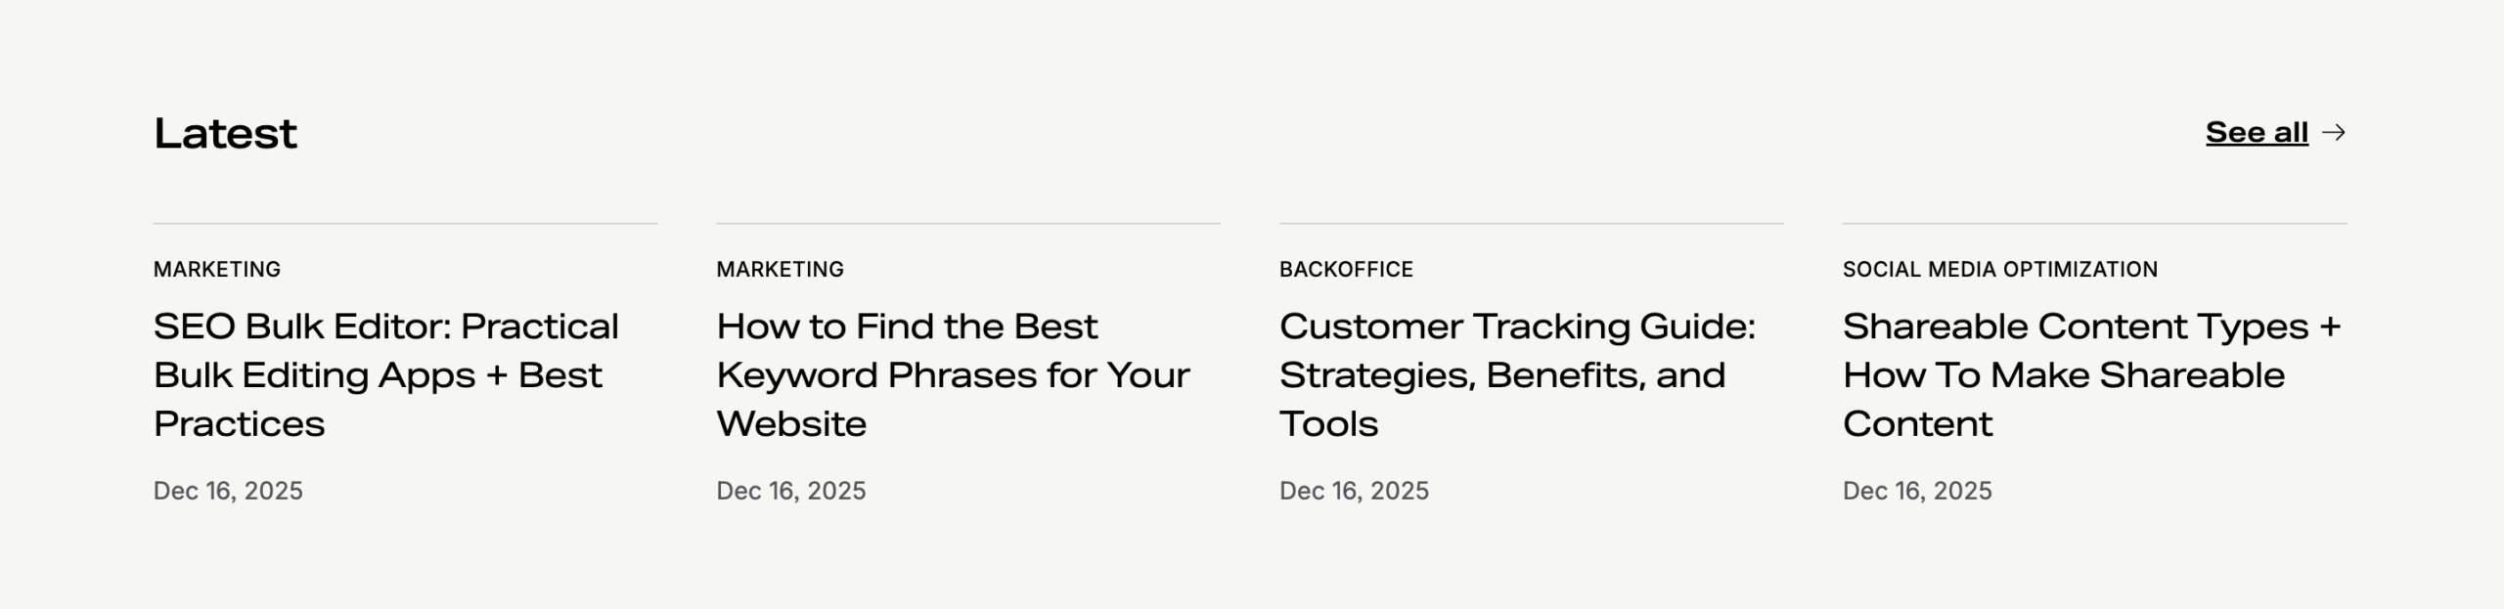Click divider line above SOCIAL MEDIA OPTIMIZATION card

point(2094,224)
